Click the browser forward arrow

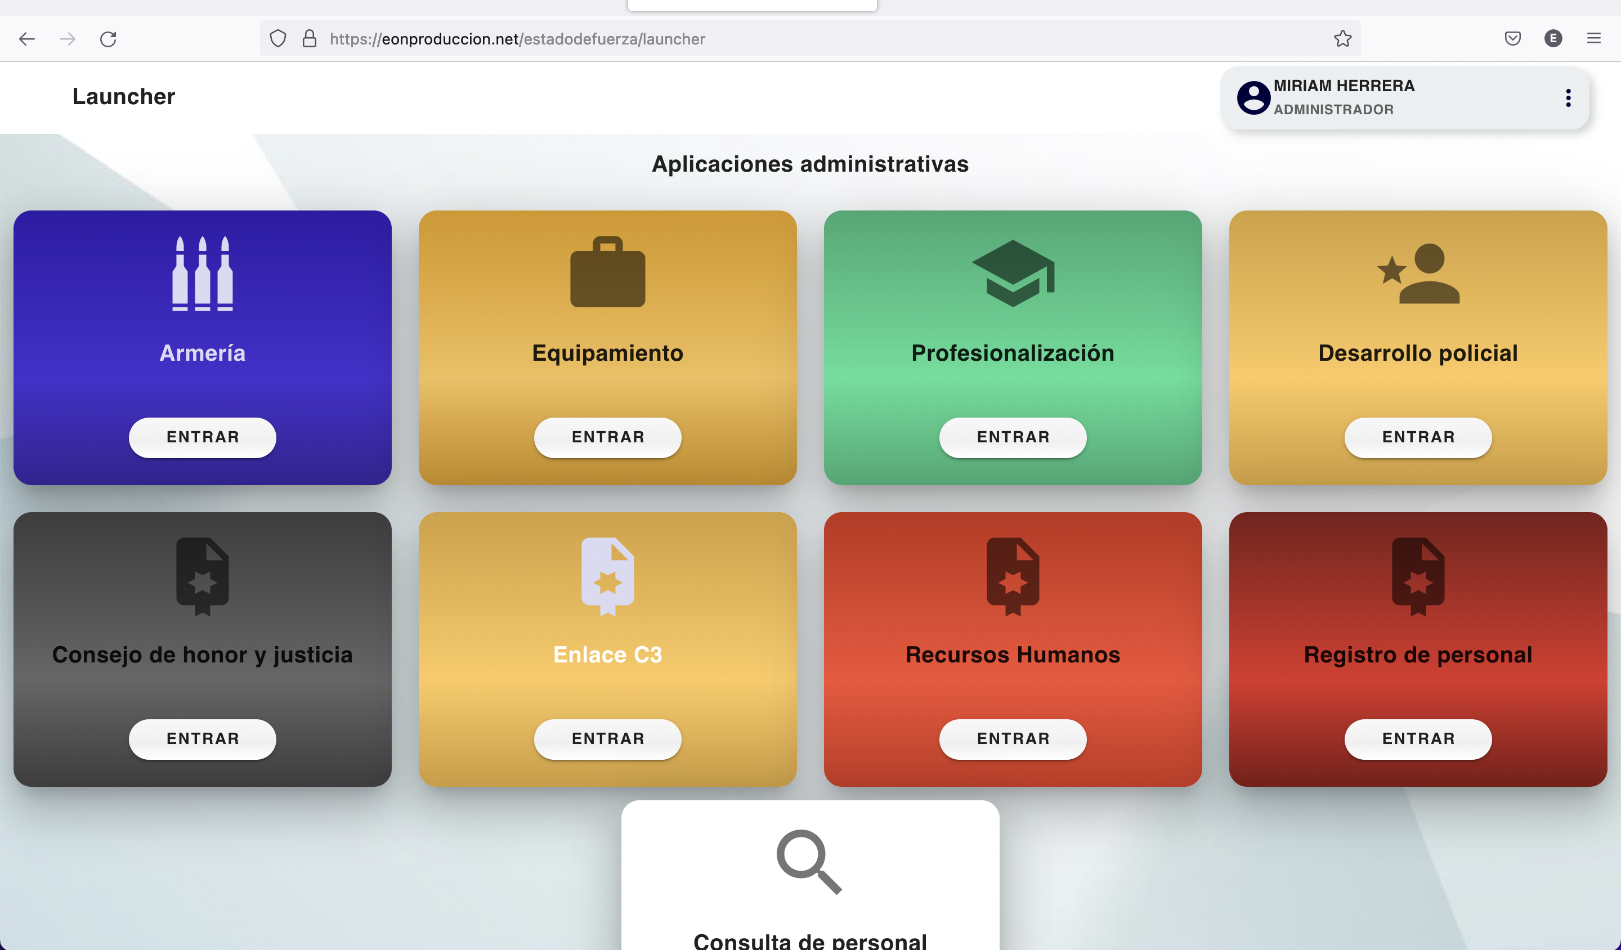[68, 39]
